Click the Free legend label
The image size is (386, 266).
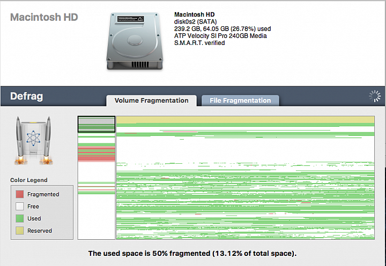tap(33, 207)
